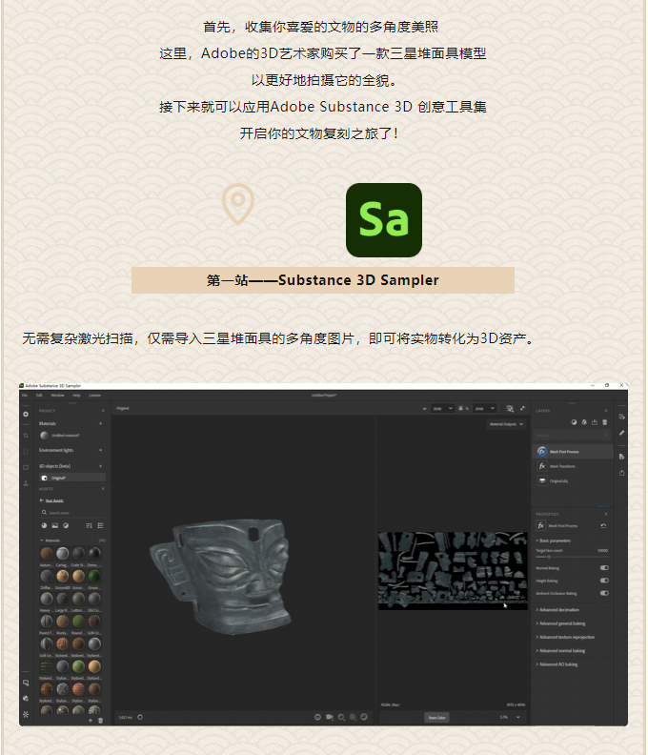Viewport: 648px width, 755px height.
Task: Filter assets by image icon
Action: (55, 526)
